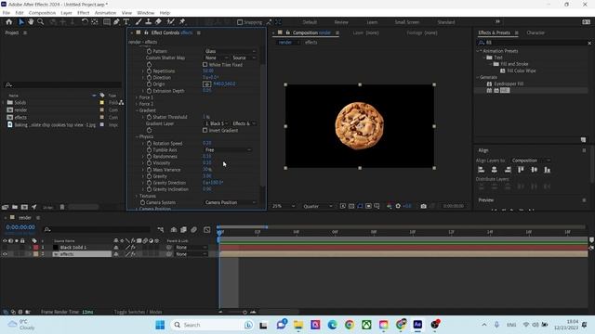595x334 pixels.
Task: Select the Zoom magnifier tool
Action: tap(40, 22)
